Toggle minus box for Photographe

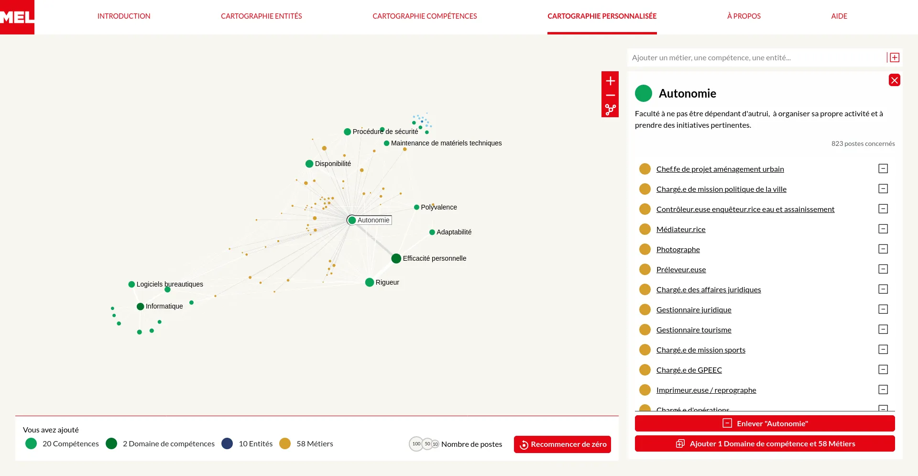883,249
